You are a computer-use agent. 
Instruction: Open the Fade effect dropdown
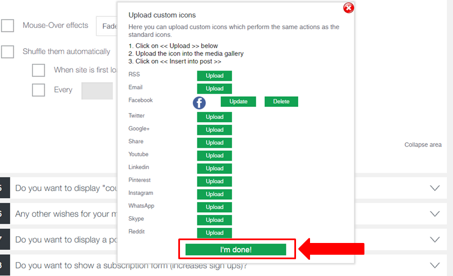coord(107,26)
